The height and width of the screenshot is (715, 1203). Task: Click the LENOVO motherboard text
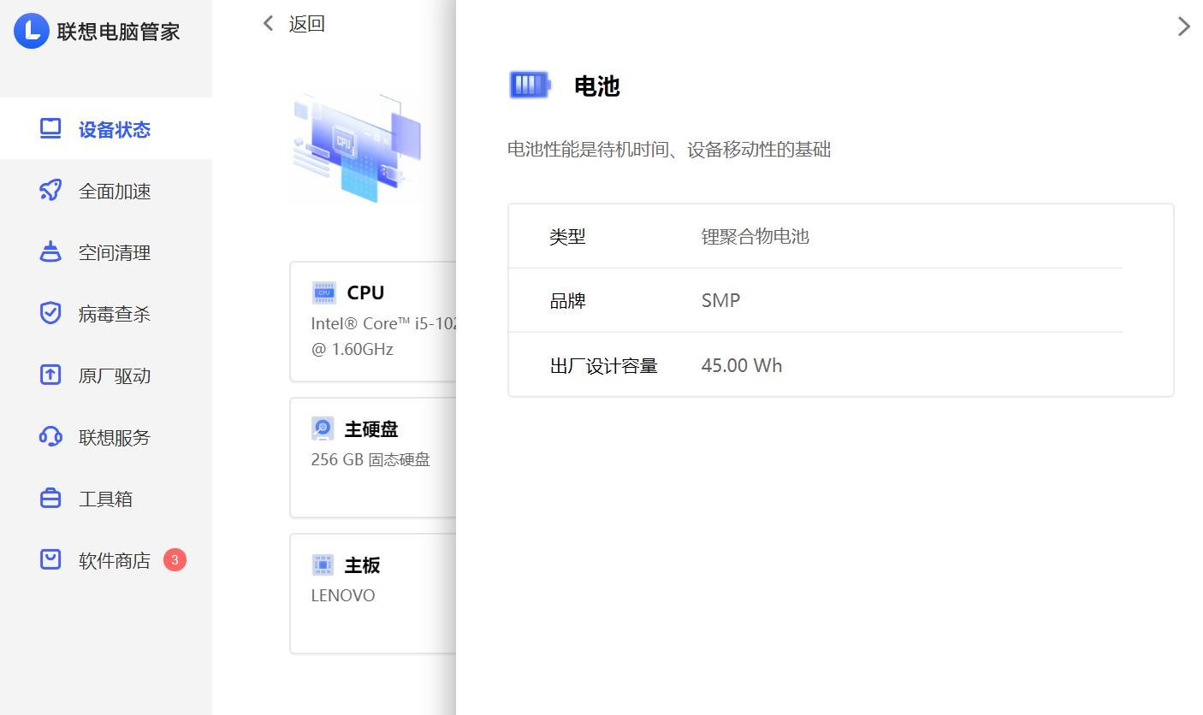[x=343, y=595]
